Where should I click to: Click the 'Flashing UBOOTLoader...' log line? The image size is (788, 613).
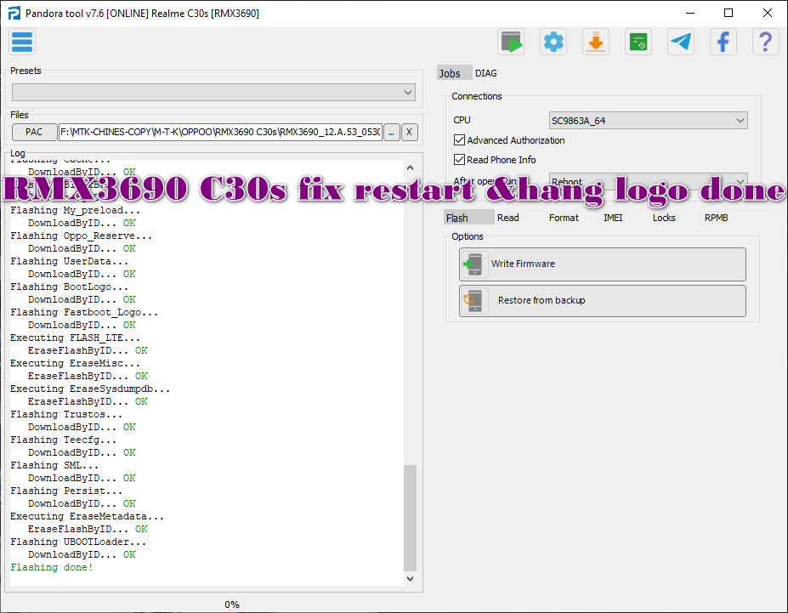click(x=78, y=542)
